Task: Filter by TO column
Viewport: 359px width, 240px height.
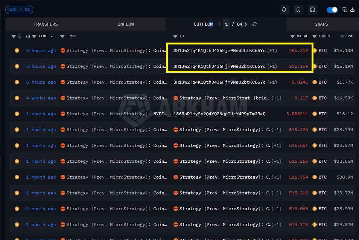Action: (175, 36)
